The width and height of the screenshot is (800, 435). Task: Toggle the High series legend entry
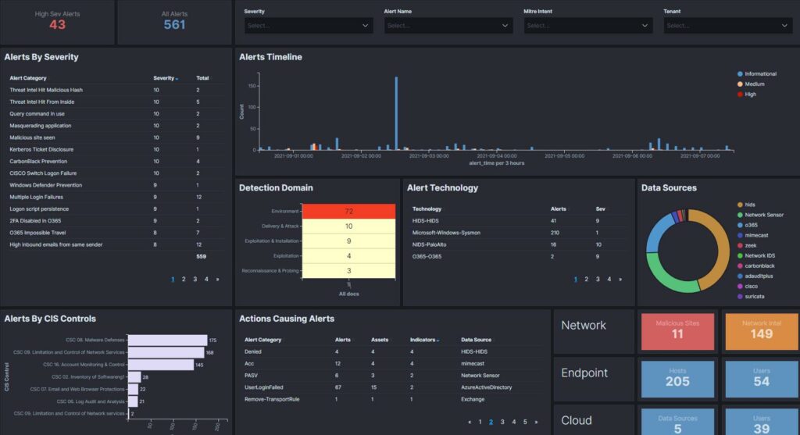click(x=747, y=94)
